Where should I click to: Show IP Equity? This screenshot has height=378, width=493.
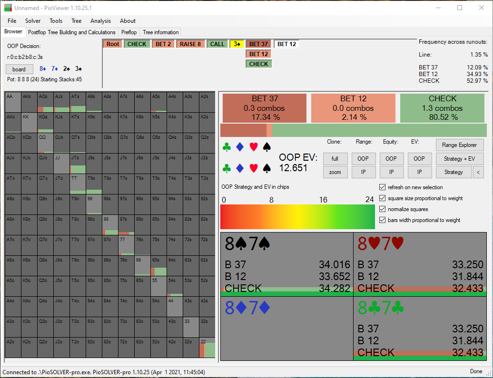click(392, 172)
